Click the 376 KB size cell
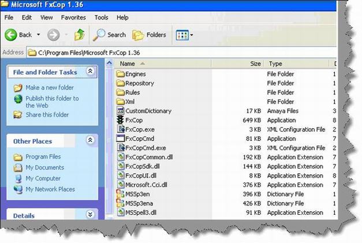 pos(252,185)
